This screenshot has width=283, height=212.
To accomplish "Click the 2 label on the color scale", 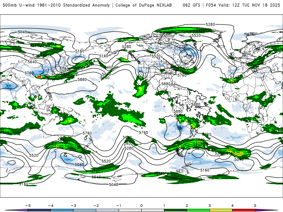I will pos(187,206).
